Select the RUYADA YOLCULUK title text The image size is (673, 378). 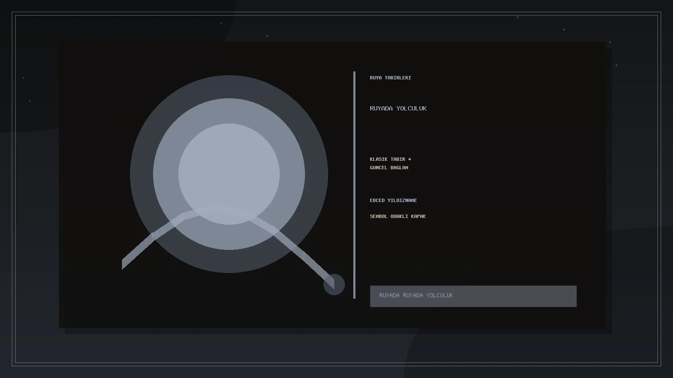(398, 108)
